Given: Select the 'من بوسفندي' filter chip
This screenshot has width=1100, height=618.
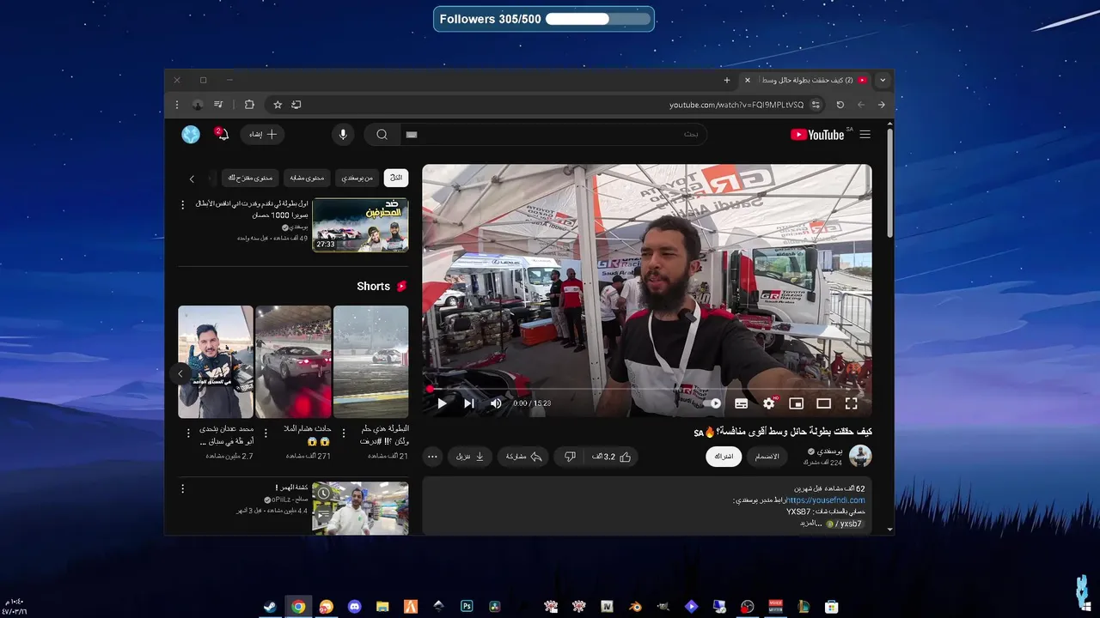Looking at the screenshot, I should tap(357, 178).
